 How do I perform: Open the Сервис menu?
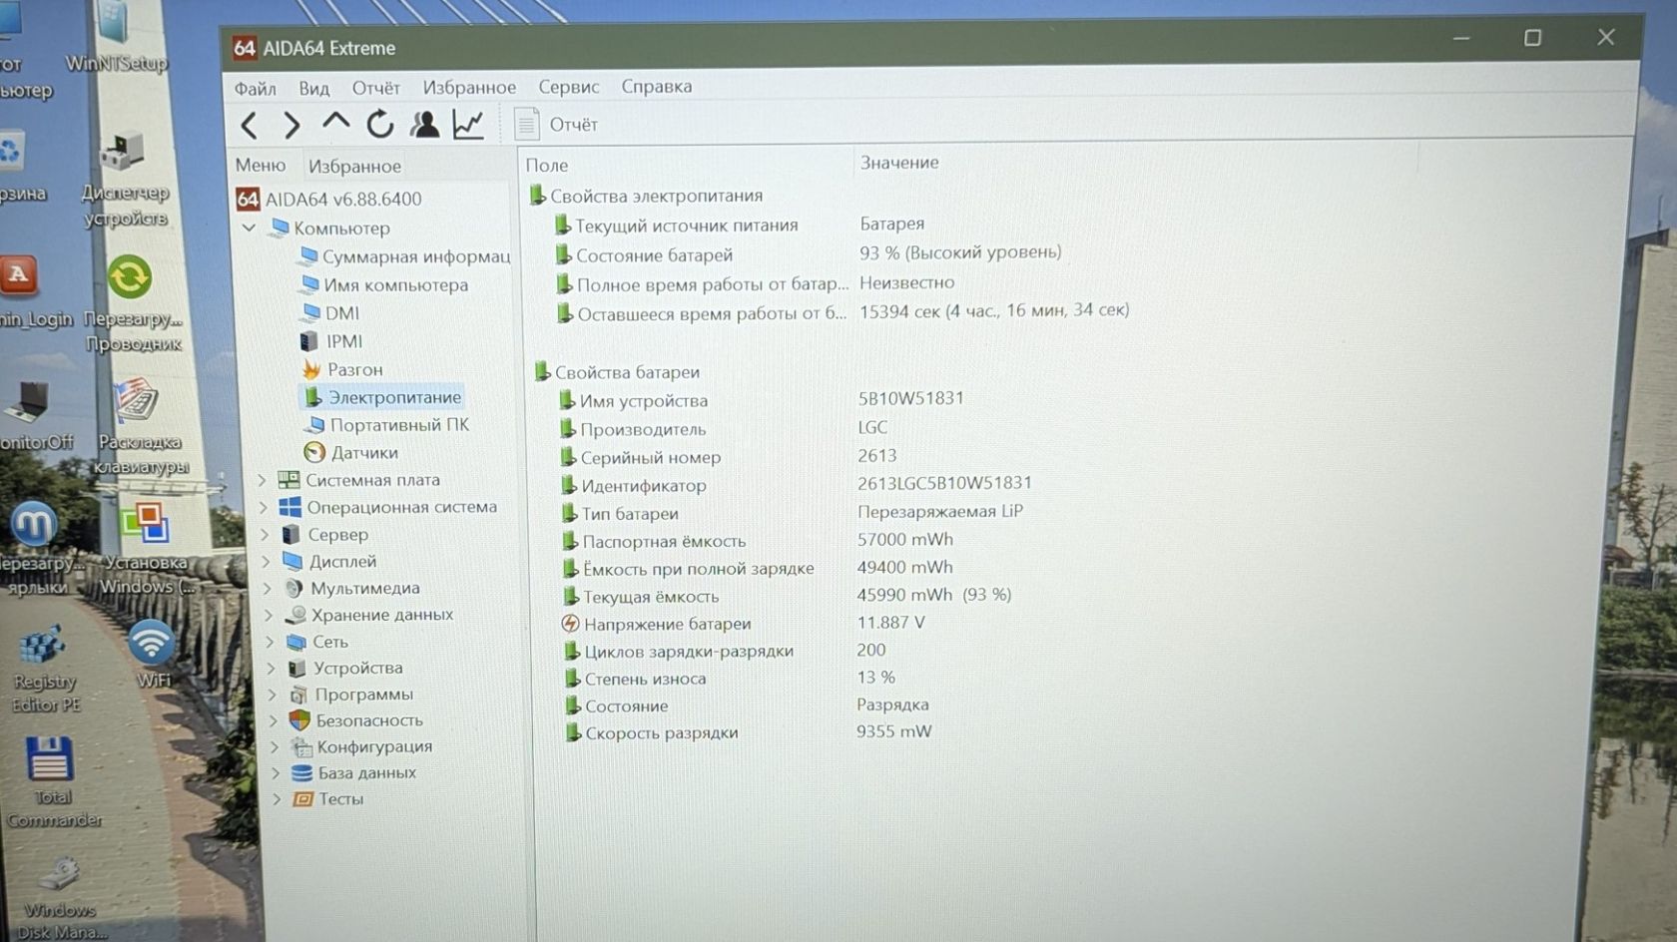tap(569, 87)
